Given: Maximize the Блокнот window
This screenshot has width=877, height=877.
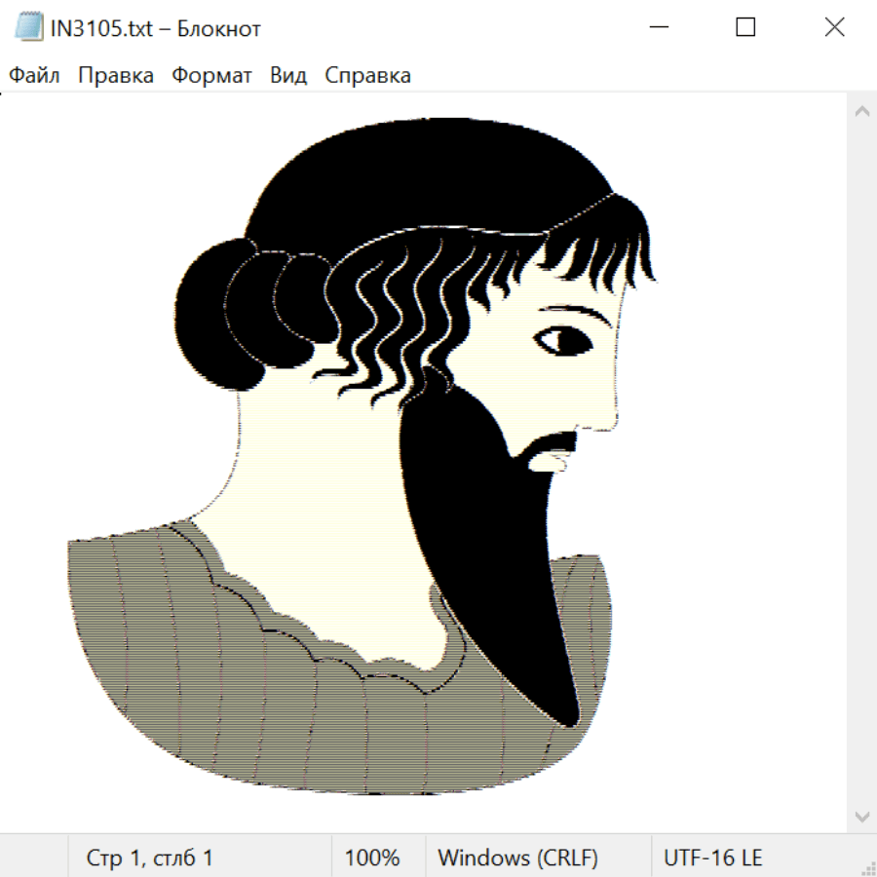Looking at the screenshot, I should pos(745,28).
